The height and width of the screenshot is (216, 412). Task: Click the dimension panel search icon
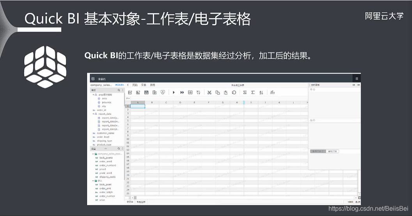click(x=119, y=90)
